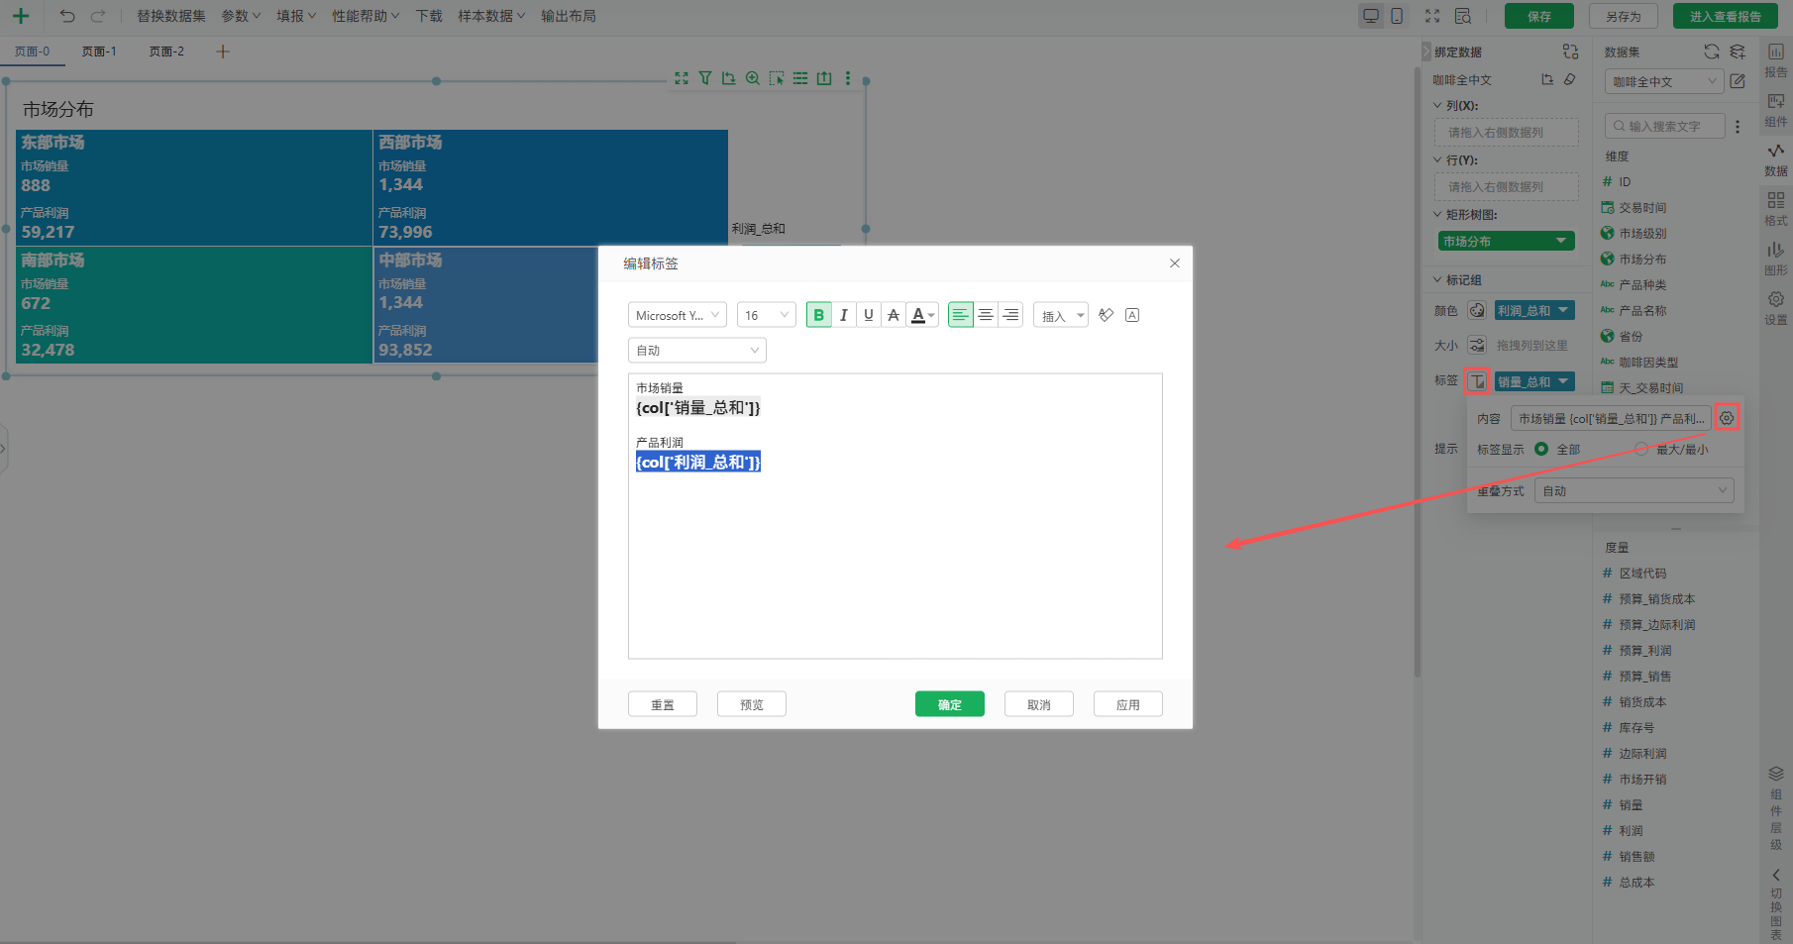
Task: Toggle bold formatting in label editor
Action: tap(818, 315)
